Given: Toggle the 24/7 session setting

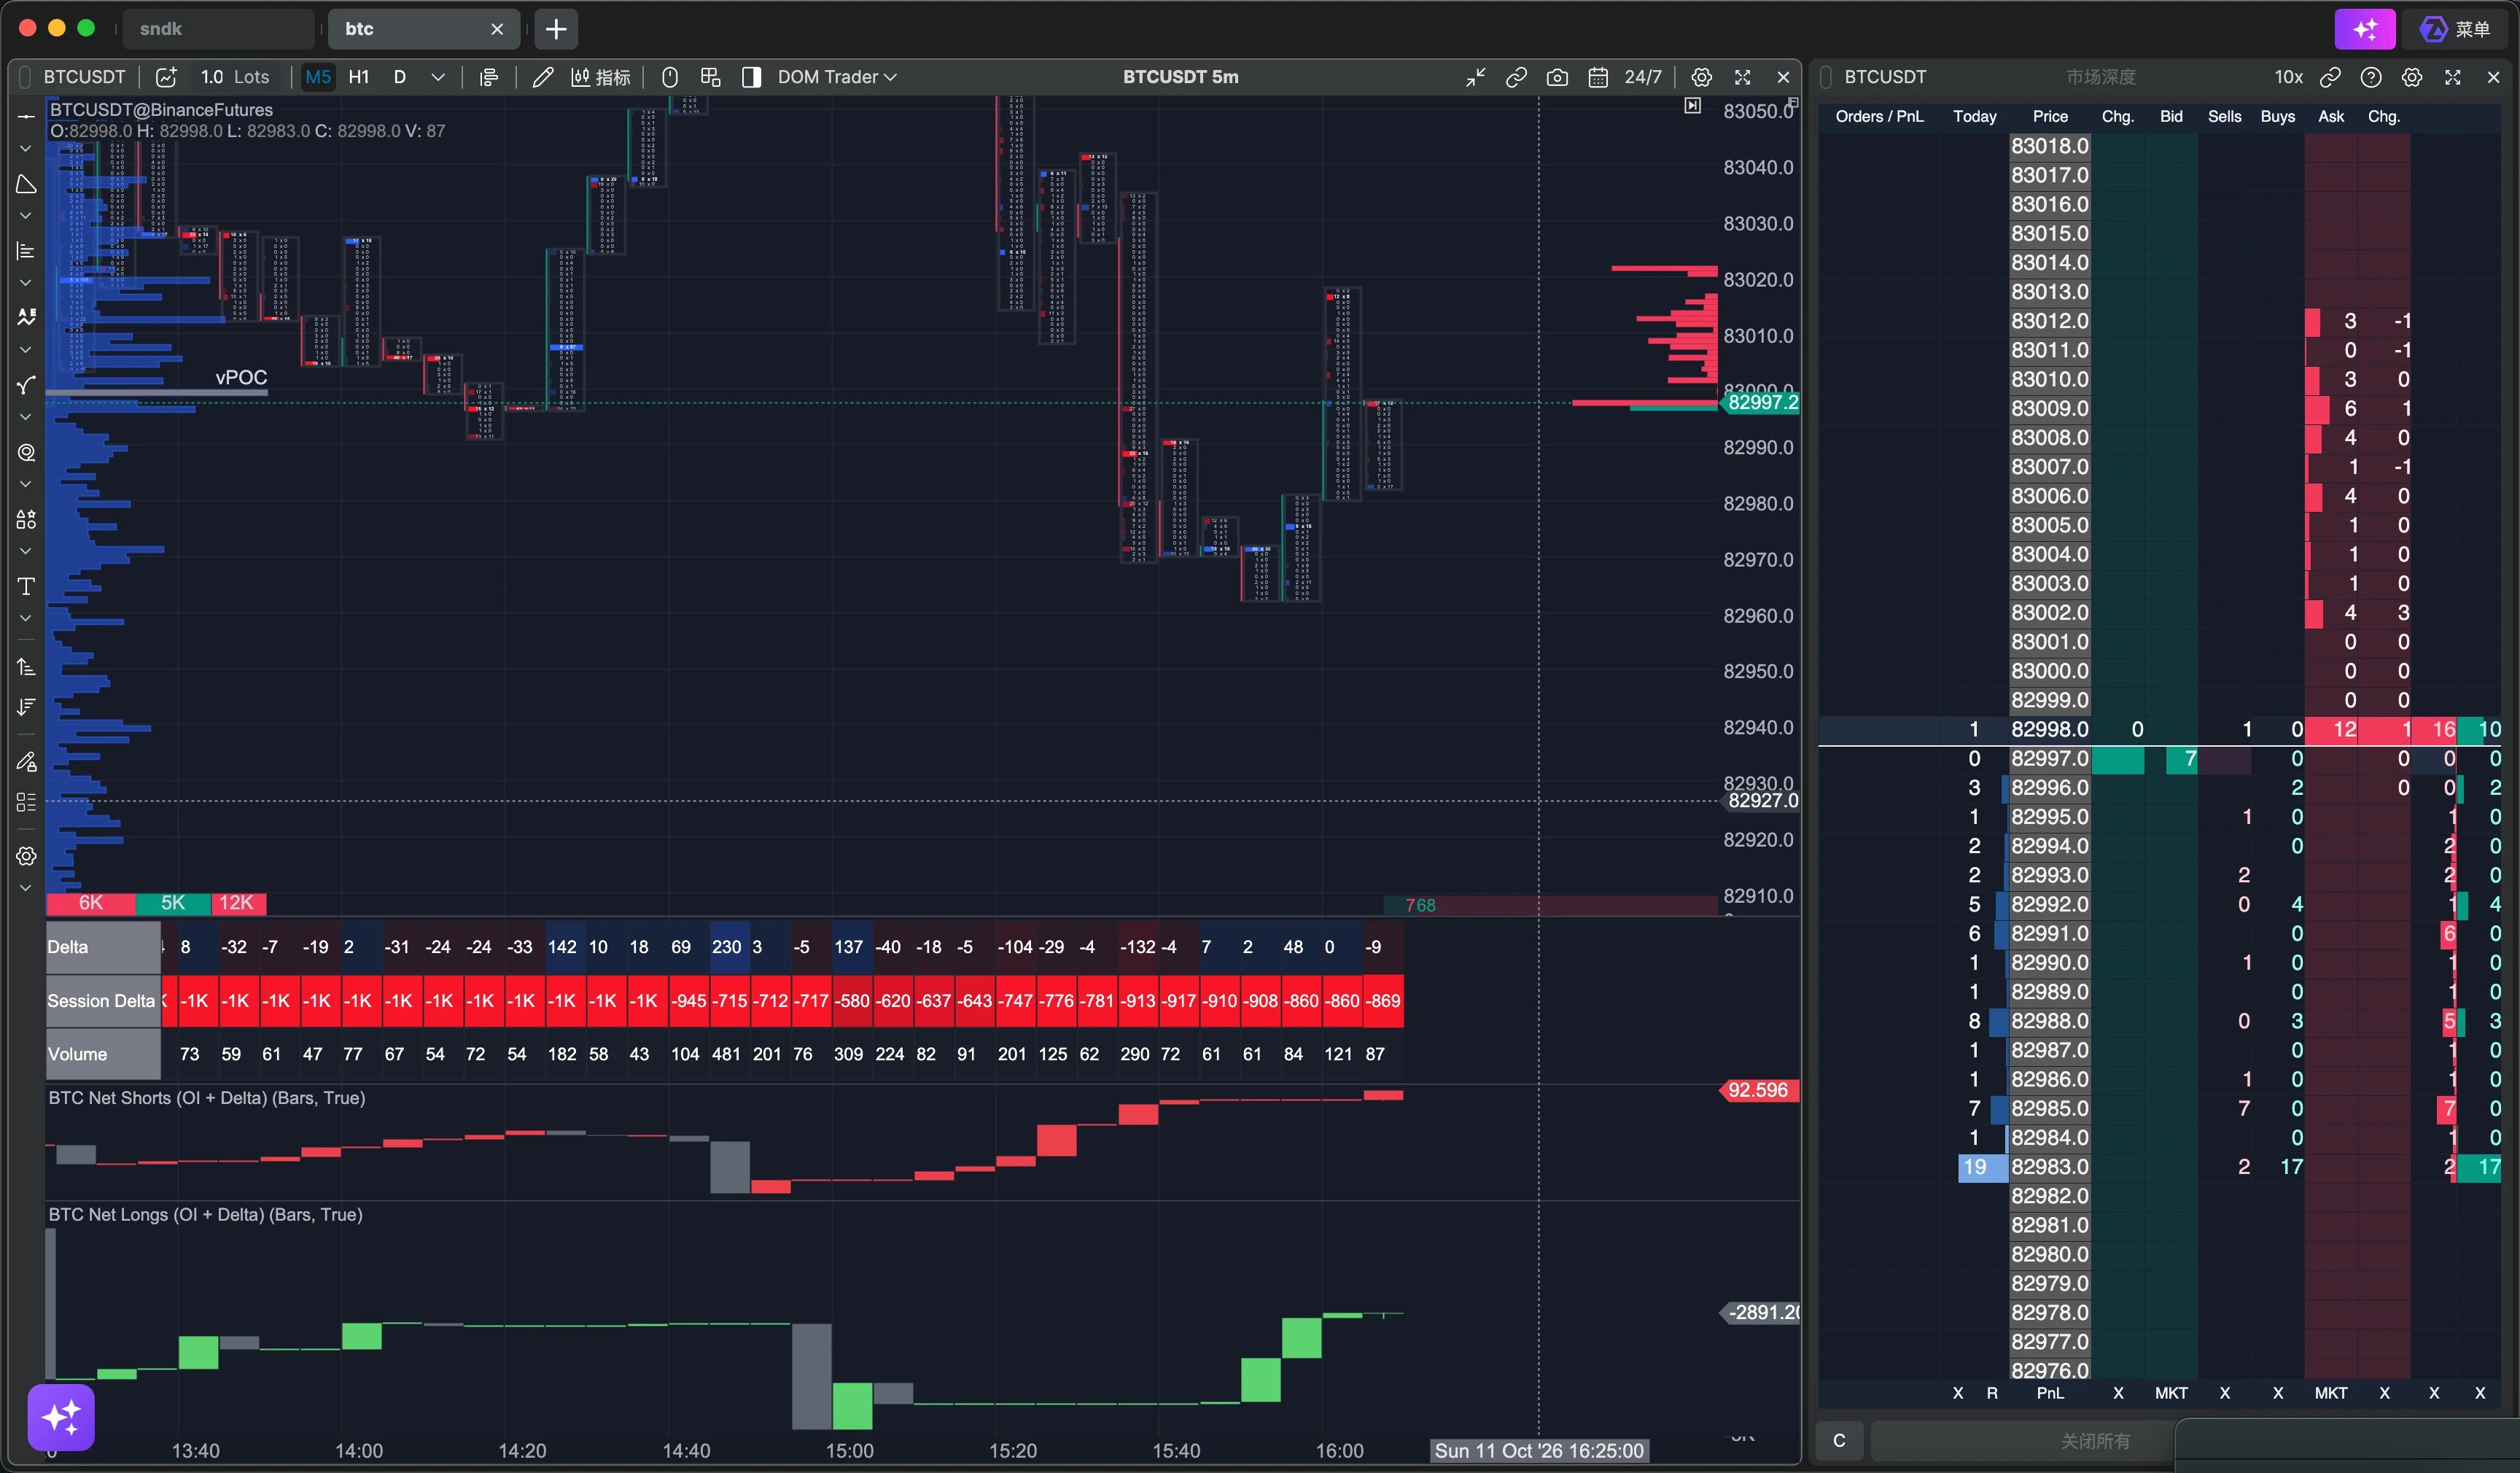Looking at the screenshot, I should [x=1643, y=77].
